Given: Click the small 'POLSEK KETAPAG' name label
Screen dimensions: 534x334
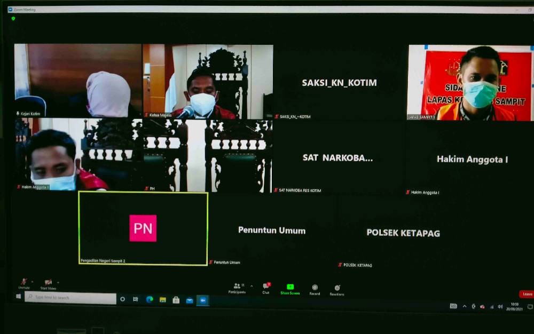Looking at the screenshot, I should tap(358, 265).
